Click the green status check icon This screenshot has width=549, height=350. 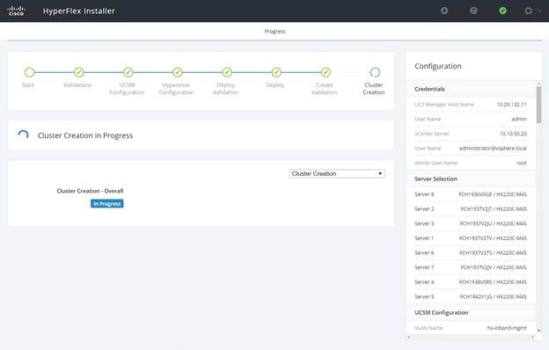coord(502,11)
